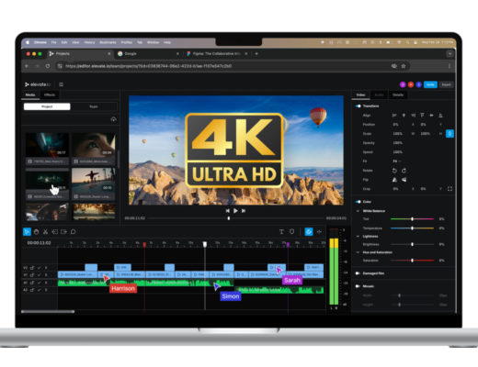Open the Chrome three-dot menu
Viewport: 478px width, 367px height.
(450, 66)
